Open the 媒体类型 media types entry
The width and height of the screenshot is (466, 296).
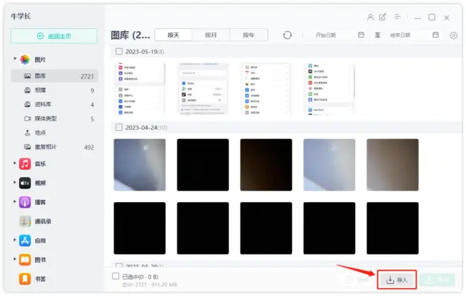54,119
